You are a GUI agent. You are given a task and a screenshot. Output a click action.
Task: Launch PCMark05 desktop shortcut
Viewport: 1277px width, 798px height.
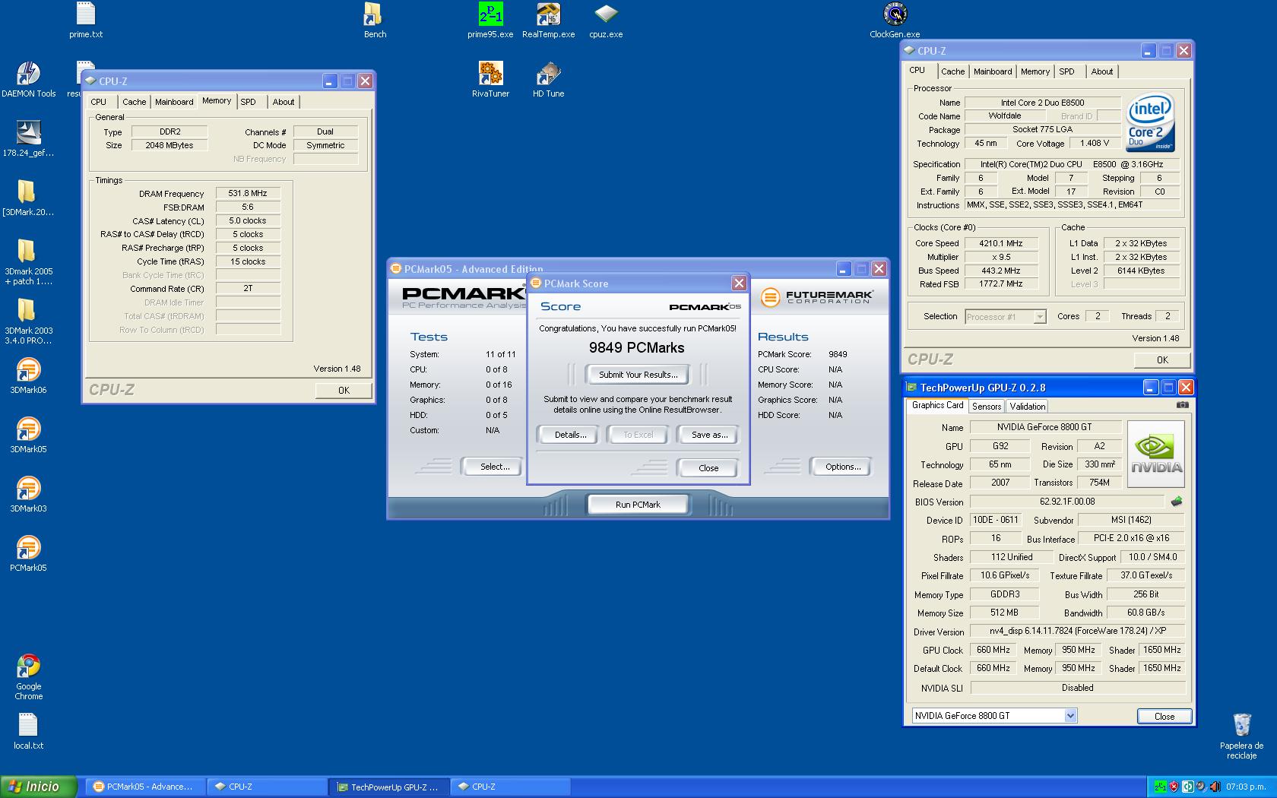coord(28,554)
